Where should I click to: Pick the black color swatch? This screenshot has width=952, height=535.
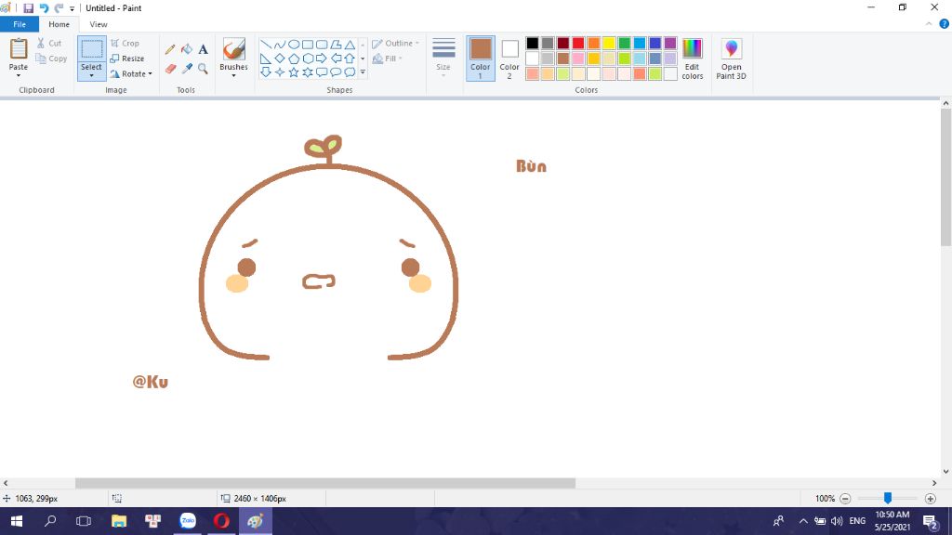(x=533, y=43)
